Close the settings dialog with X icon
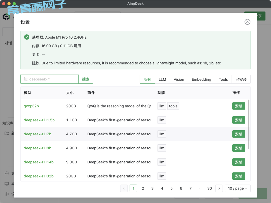Viewport: 271px width, 203px height. (x=247, y=22)
